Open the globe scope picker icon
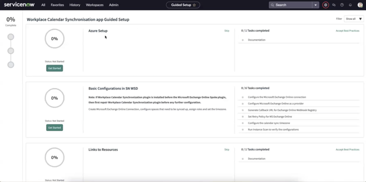Screen dimensions: 366x182 tap(326, 5)
